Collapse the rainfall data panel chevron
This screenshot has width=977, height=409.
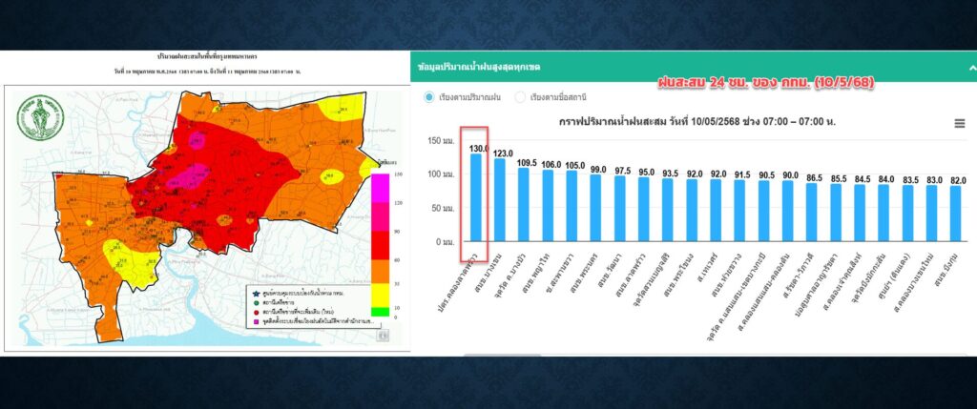(x=970, y=69)
